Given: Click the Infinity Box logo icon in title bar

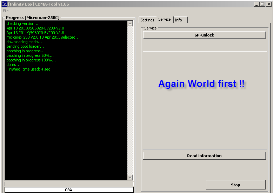Looking at the screenshot, I should [x=4, y=4].
